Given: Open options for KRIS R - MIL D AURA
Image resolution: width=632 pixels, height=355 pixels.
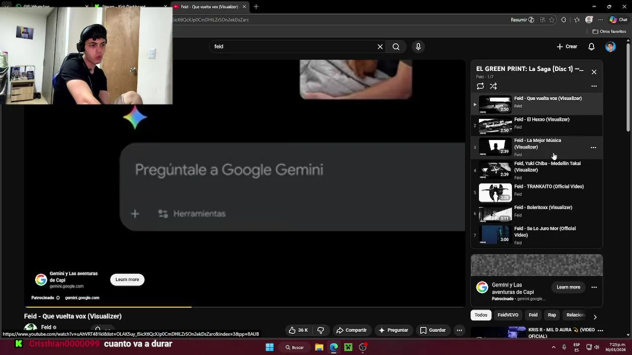Looking at the screenshot, I should [600, 330].
